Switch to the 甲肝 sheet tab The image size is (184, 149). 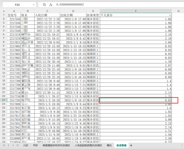tap(35, 145)
